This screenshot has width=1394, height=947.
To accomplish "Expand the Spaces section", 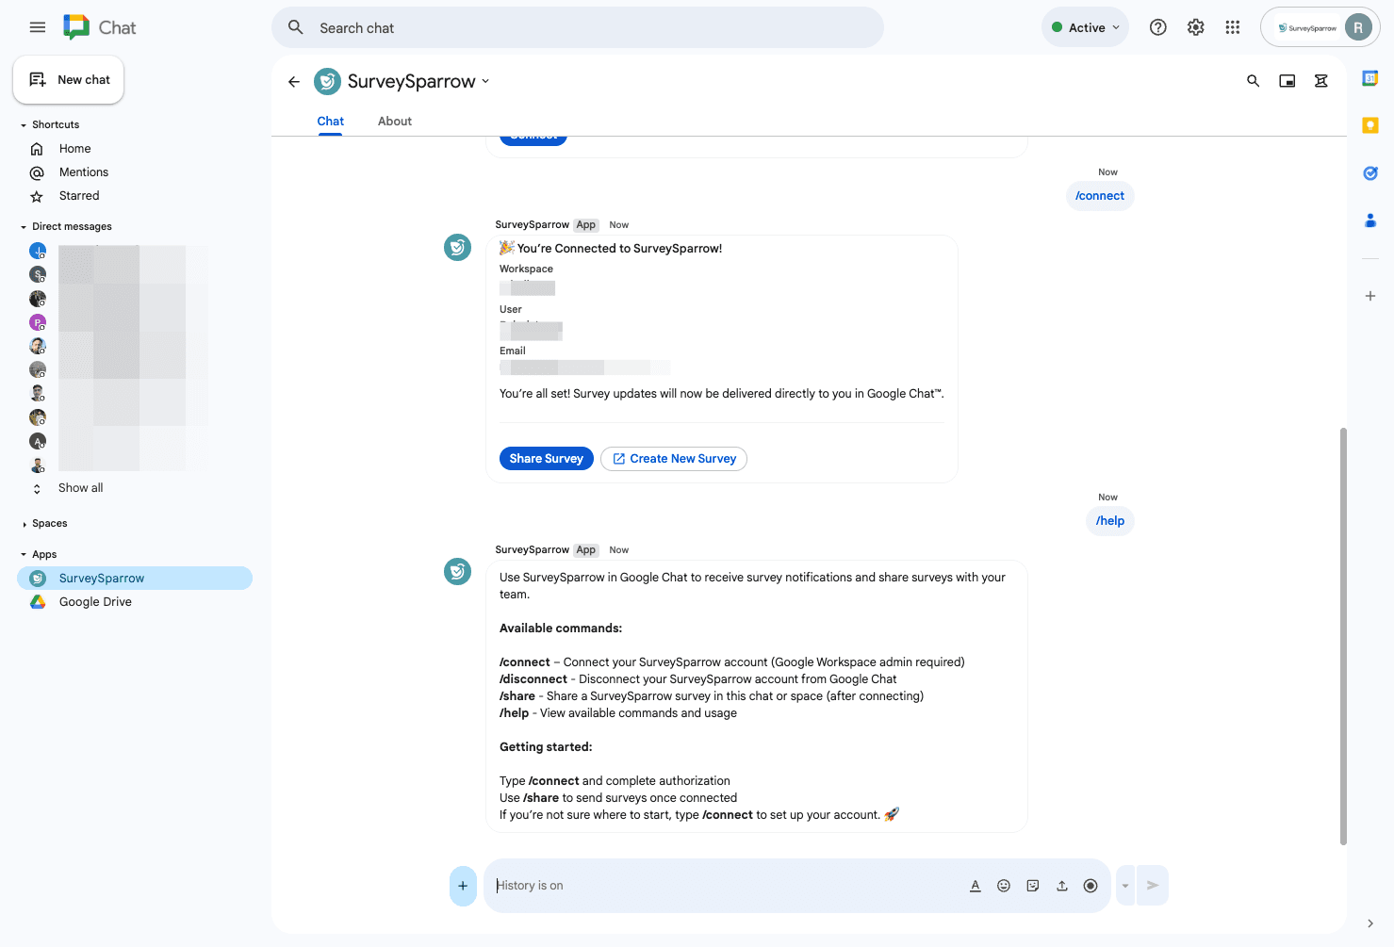I will pos(24,524).
